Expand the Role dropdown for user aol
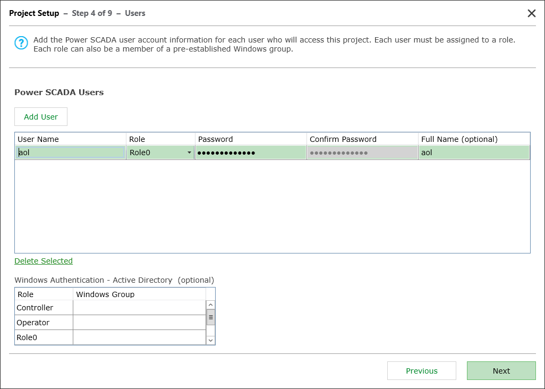This screenshot has height=389, width=545. tap(190, 153)
